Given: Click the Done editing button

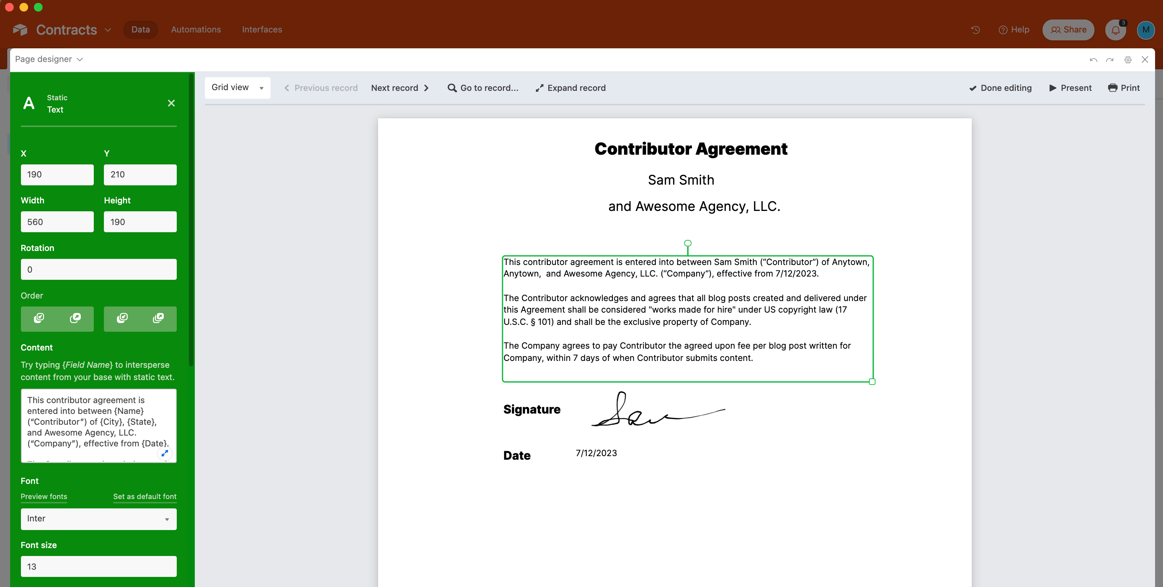Looking at the screenshot, I should point(1000,88).
